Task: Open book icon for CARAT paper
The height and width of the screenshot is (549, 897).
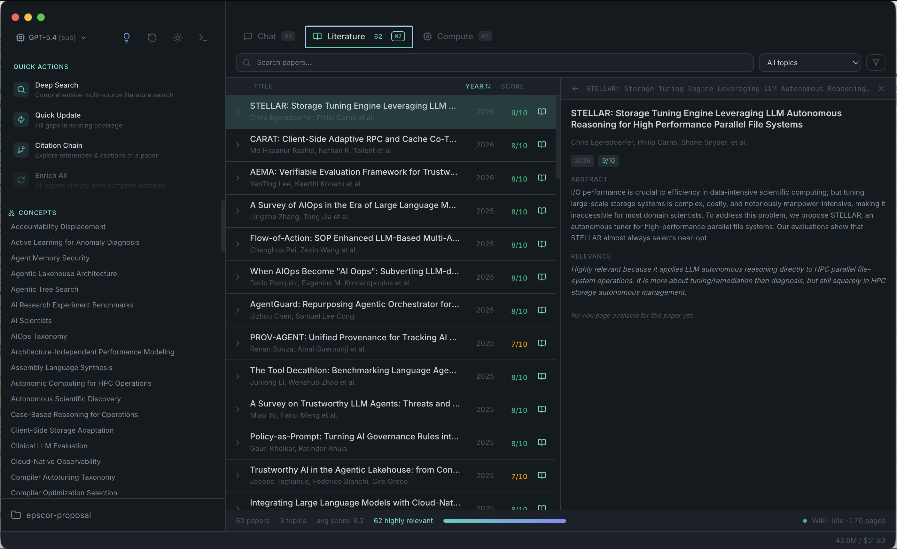Action: pyautogui.click(x=542, y=145)
